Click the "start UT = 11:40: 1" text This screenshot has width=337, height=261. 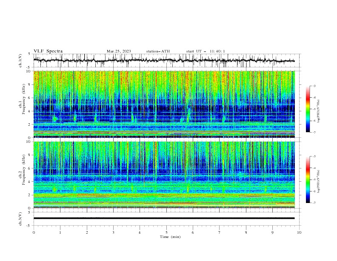click(x=206, y=51)
